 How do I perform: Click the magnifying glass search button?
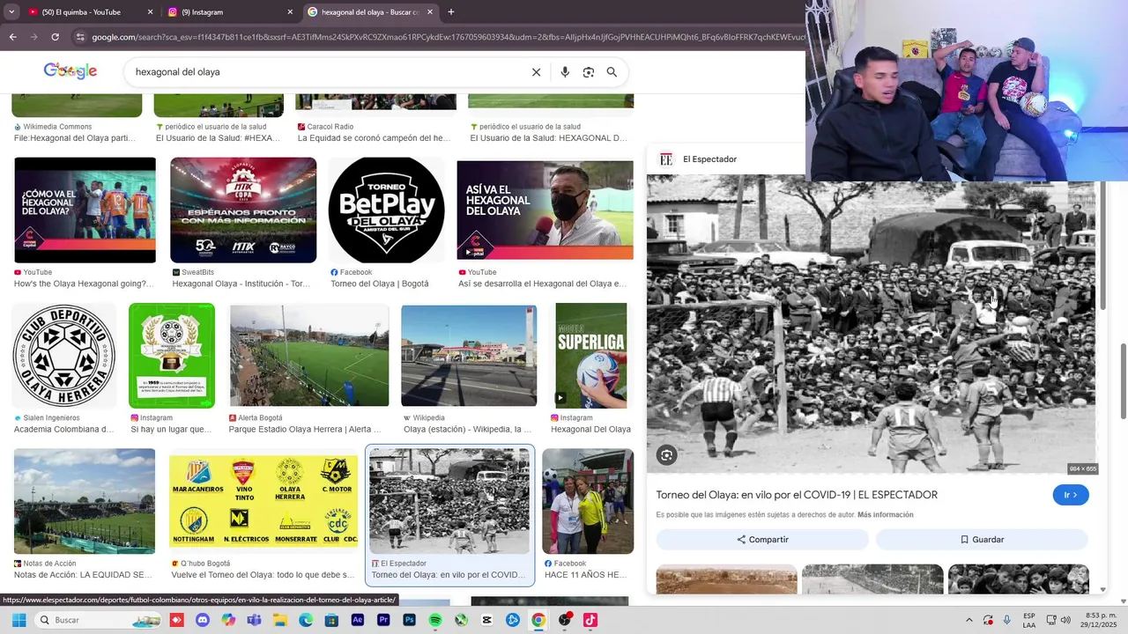pyautogui.click(x=612, y=72)
